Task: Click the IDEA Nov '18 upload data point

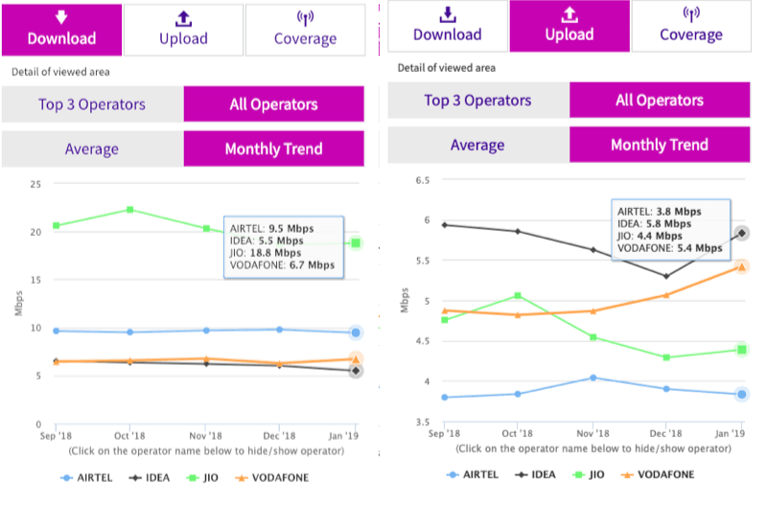Action: (x=593, y=250)
